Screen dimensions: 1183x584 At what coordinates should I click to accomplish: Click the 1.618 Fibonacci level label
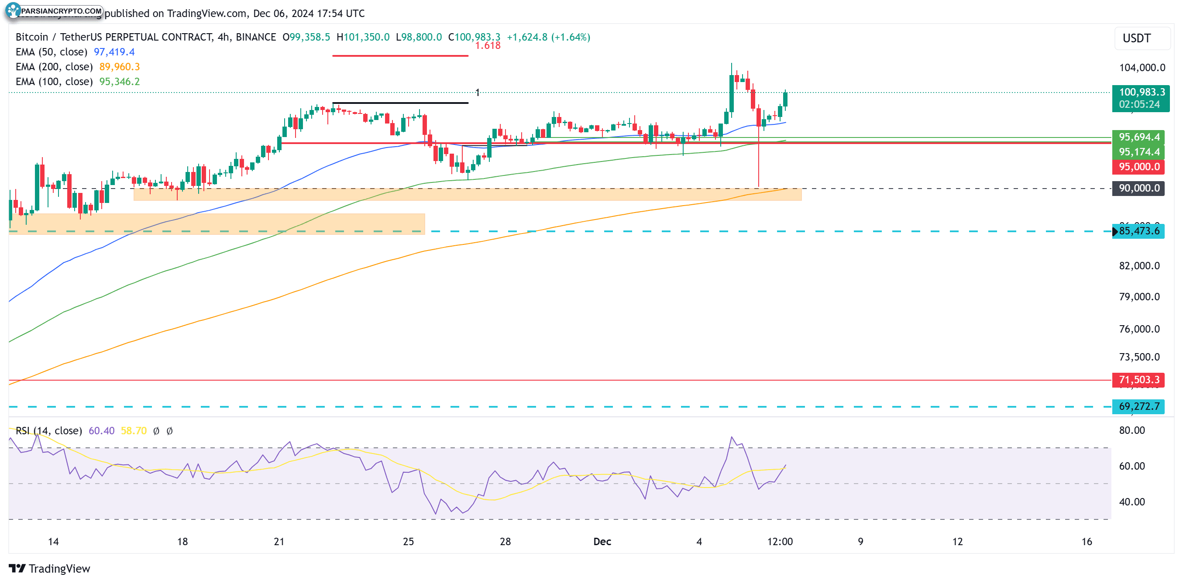(488, 45)
